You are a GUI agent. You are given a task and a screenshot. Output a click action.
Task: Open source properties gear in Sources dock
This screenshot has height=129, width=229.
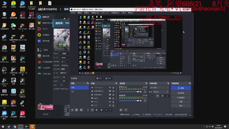101,110
